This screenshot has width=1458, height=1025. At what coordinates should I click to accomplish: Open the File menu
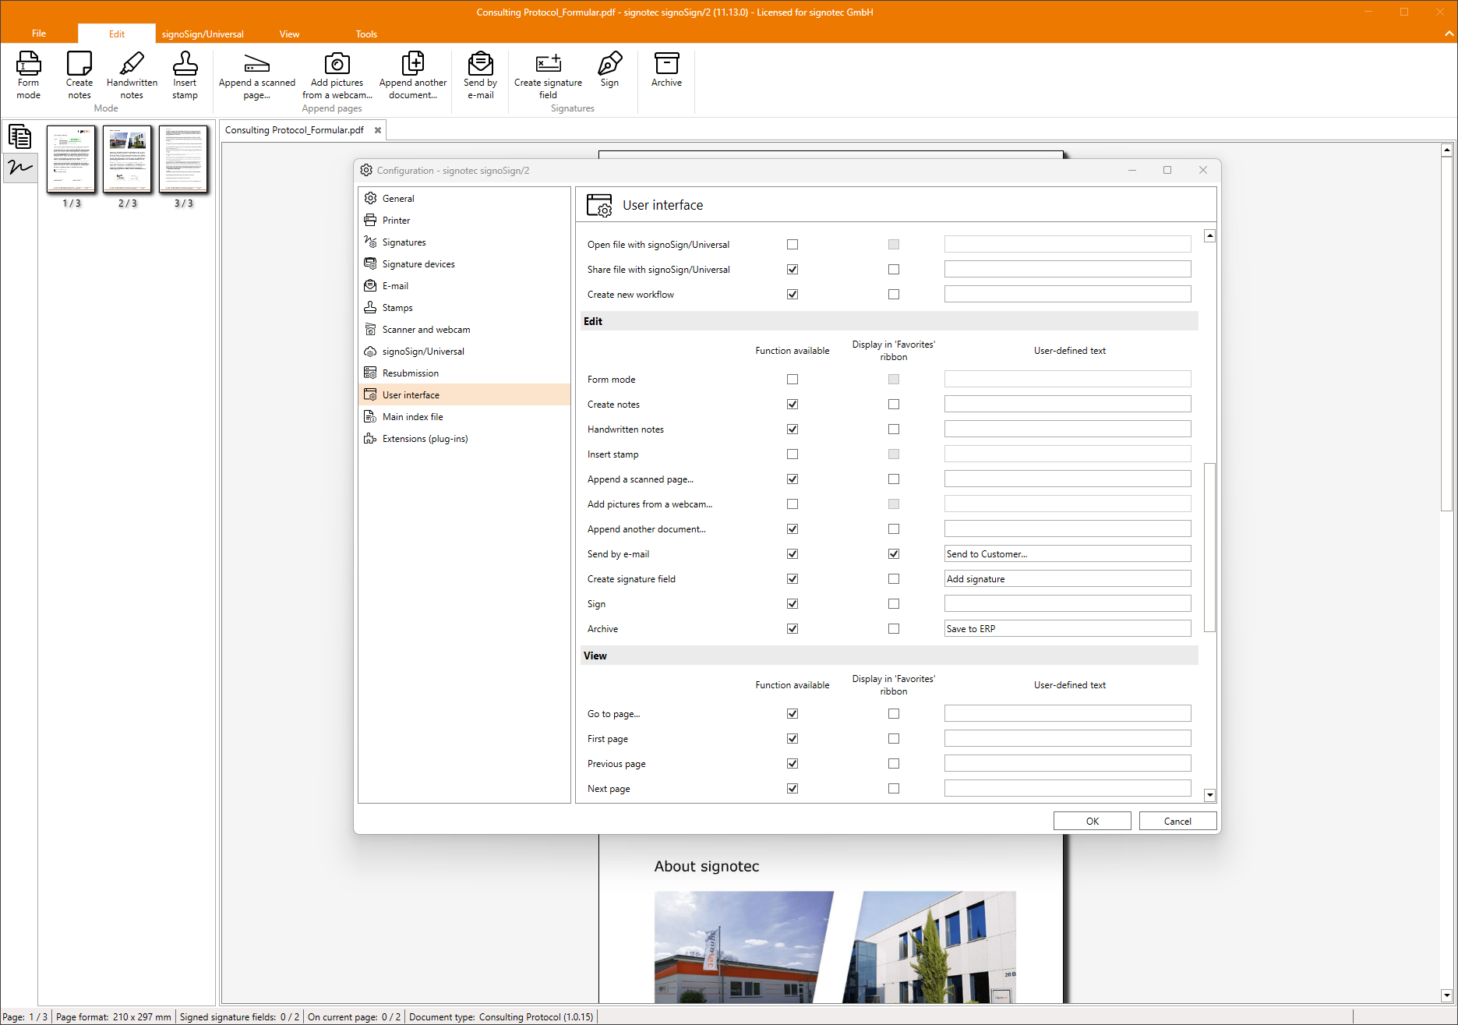tap(39, 34)
